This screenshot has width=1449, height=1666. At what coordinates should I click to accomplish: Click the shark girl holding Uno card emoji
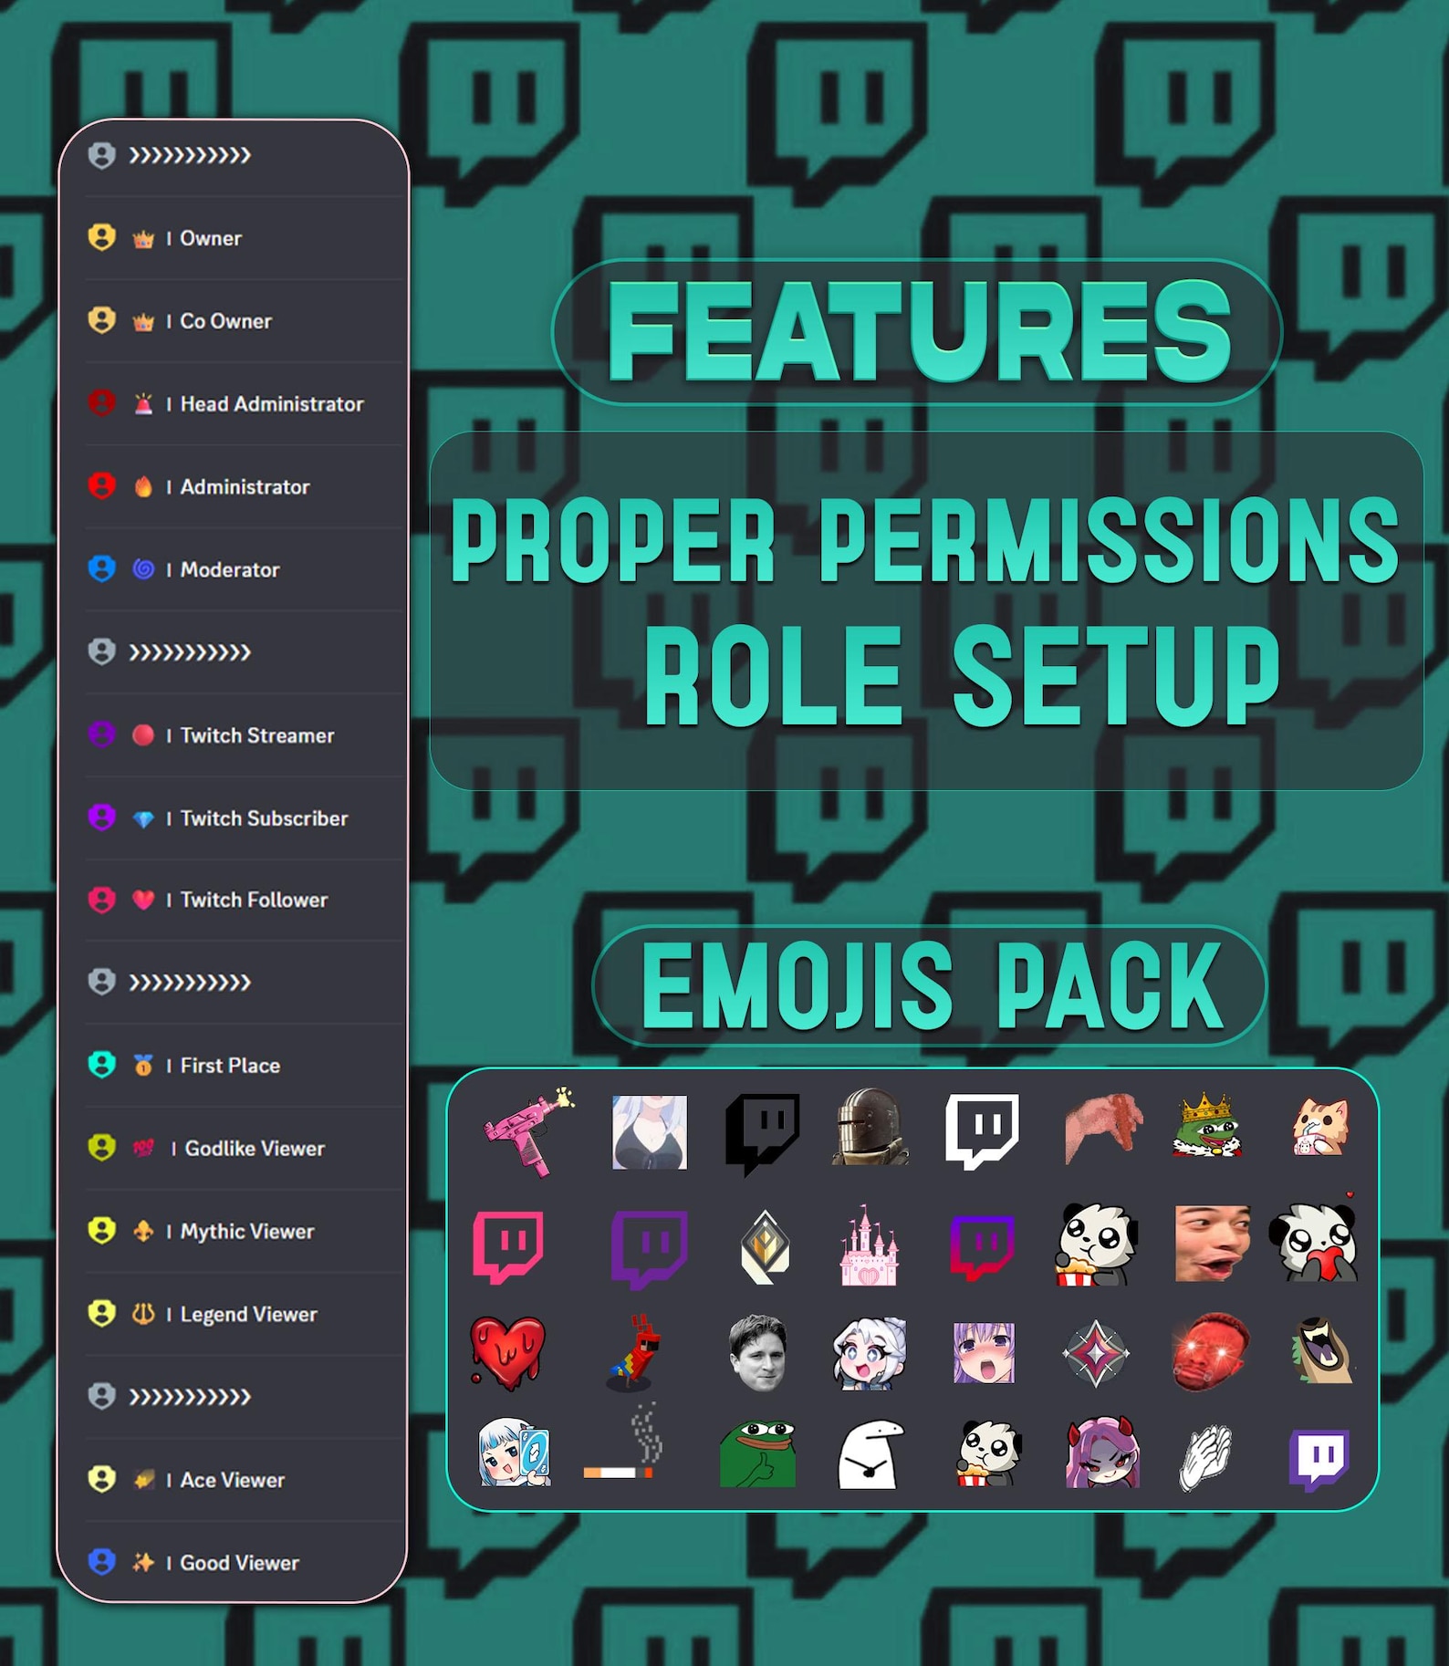point(515,1452)
